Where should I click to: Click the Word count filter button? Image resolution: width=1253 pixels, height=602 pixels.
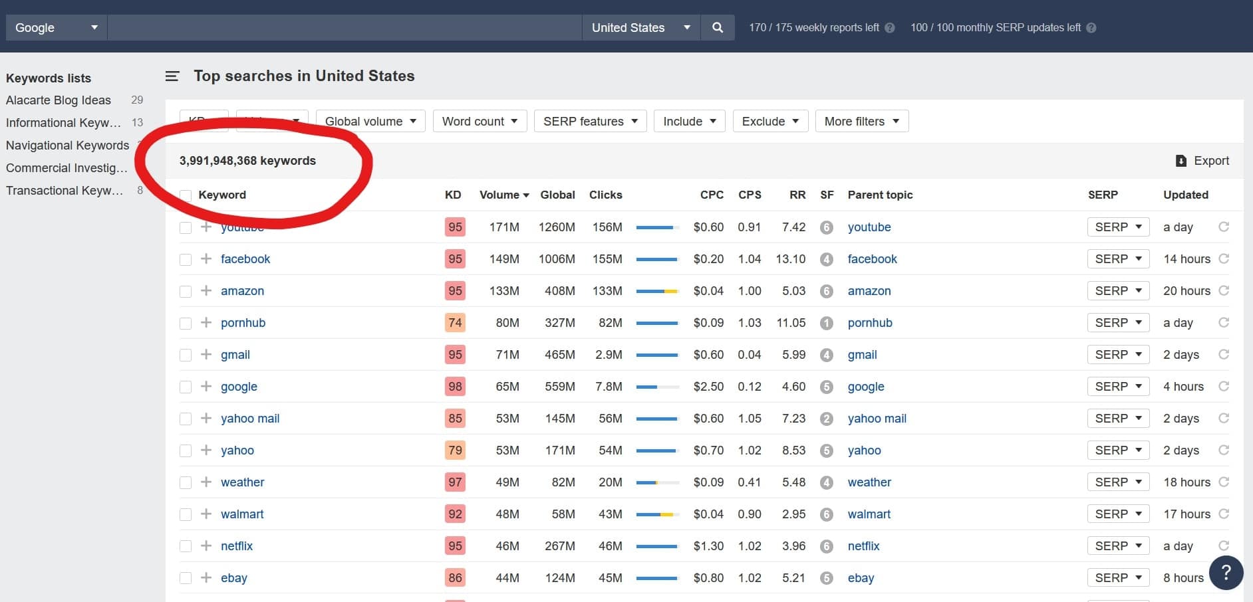coord(479,121)
